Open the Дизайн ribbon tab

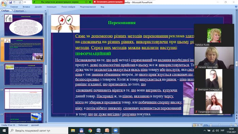(x=38, y=7)
